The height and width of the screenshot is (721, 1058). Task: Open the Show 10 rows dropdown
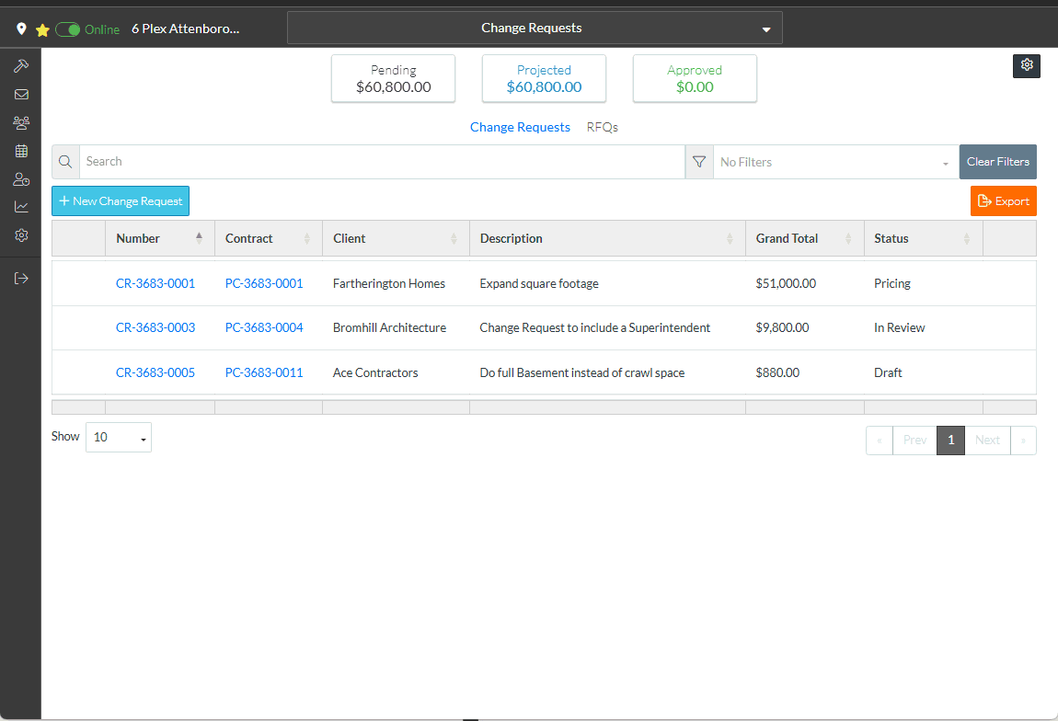point(118,438)
